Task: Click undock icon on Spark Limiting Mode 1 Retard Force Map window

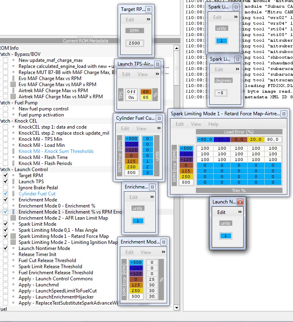Action: point(284,114)
